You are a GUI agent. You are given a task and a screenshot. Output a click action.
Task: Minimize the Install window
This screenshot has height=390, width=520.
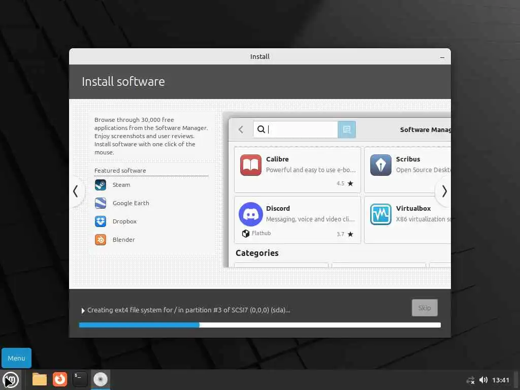442,57
